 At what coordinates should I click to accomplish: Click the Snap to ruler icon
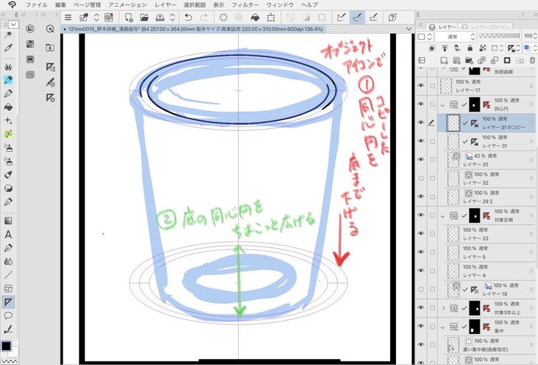click(341, 17)
